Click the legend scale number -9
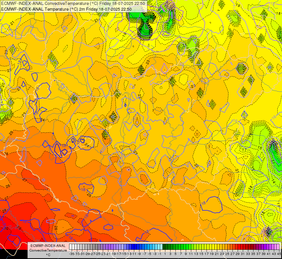The height and width of the screenshot is (259, 282). 139,254
